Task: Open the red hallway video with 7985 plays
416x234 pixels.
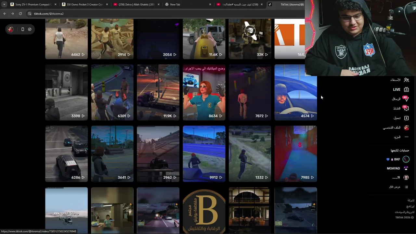Action: [295, 154]
